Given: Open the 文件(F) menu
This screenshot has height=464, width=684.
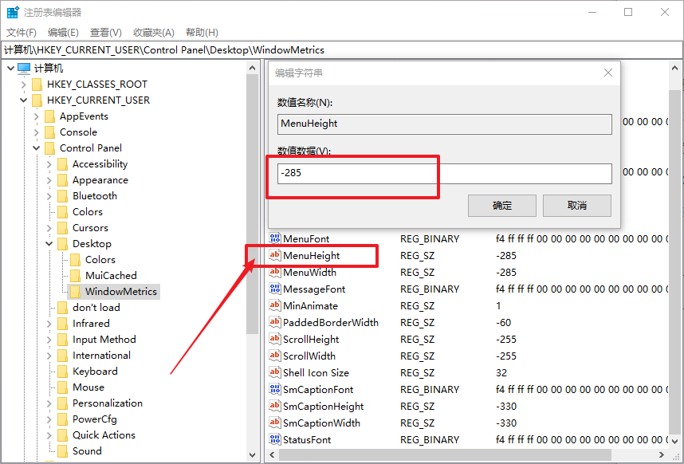Looking at the screenshot, I should coord(22,33).
